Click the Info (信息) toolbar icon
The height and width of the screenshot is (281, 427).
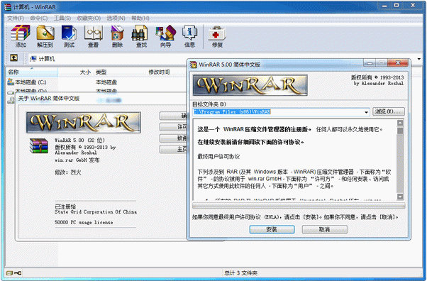click(189, 33)
